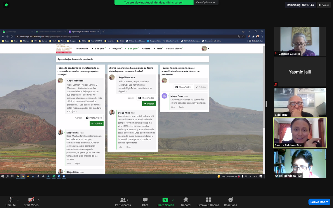
Task: Open the Chat panel
Action: (x=145, y=202)
